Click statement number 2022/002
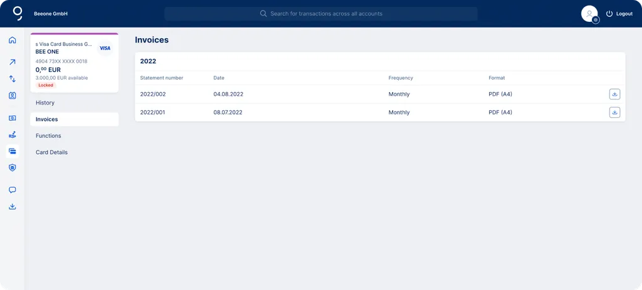The image size is (642, 290). coord(153,94)
